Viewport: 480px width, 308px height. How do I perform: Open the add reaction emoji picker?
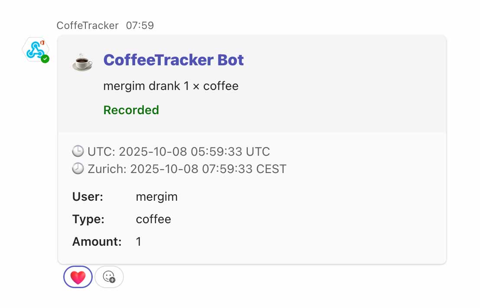pos(109,277)
